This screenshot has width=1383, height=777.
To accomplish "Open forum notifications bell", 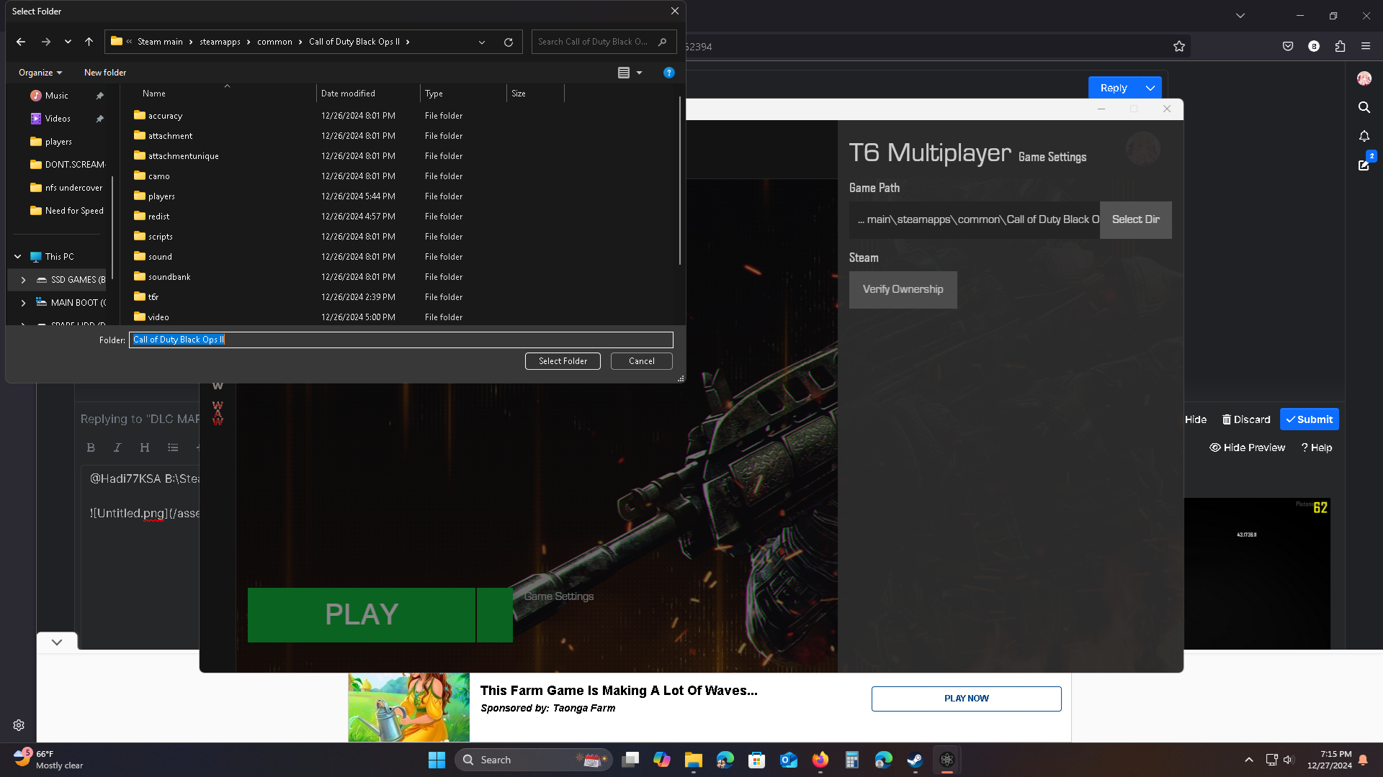I will pos(1364,136).
